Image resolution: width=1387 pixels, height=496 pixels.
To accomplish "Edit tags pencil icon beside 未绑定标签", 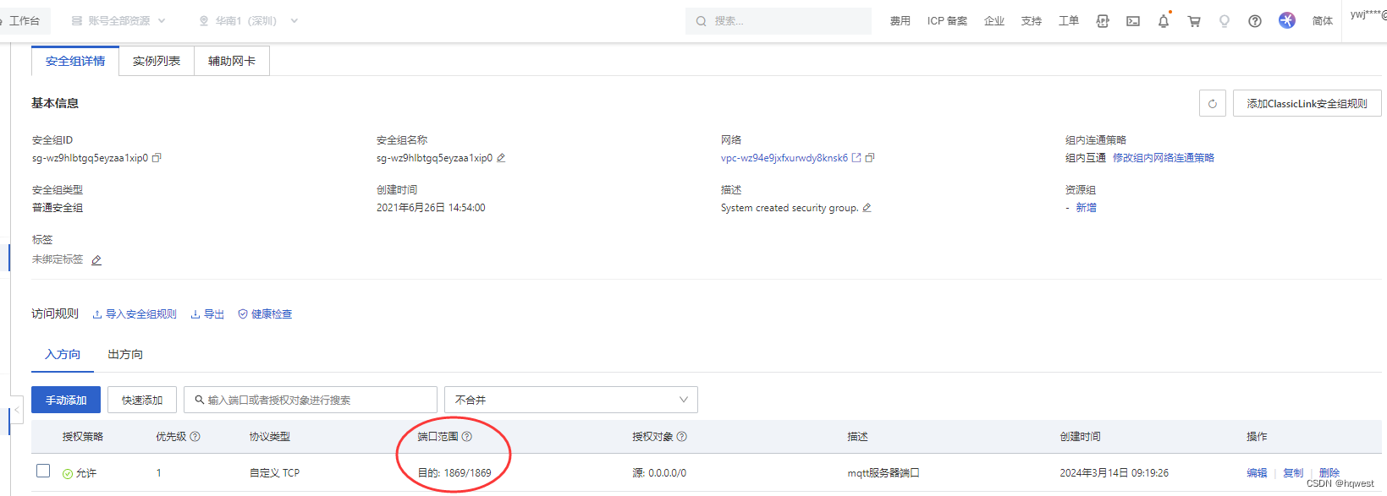I will coord(96,260).
